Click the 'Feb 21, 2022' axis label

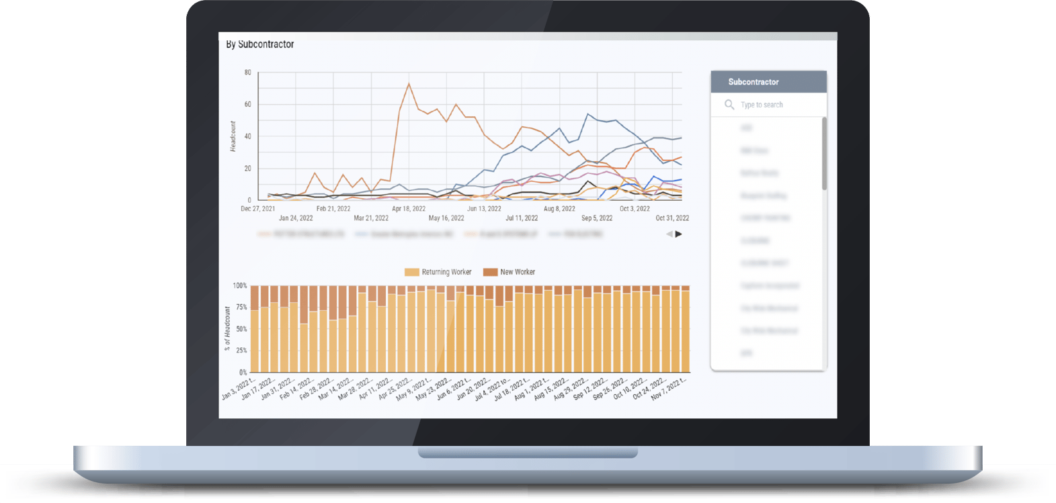[x=333, y=209]
